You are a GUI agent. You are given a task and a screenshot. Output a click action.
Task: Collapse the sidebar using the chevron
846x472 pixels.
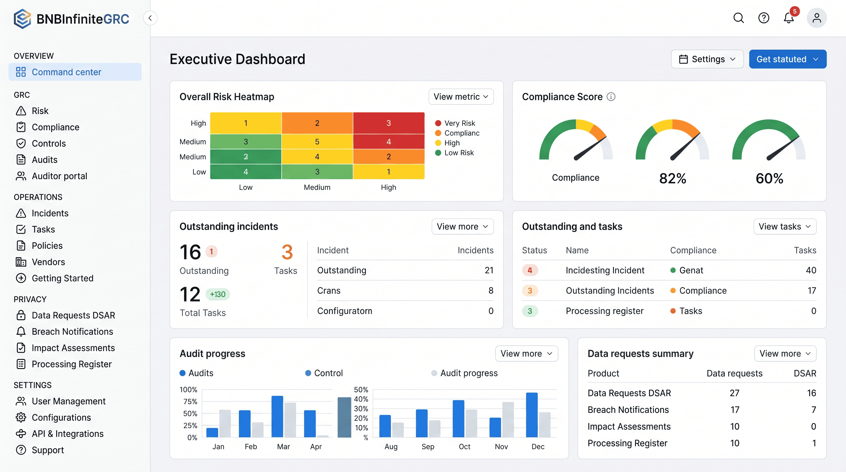150,18
